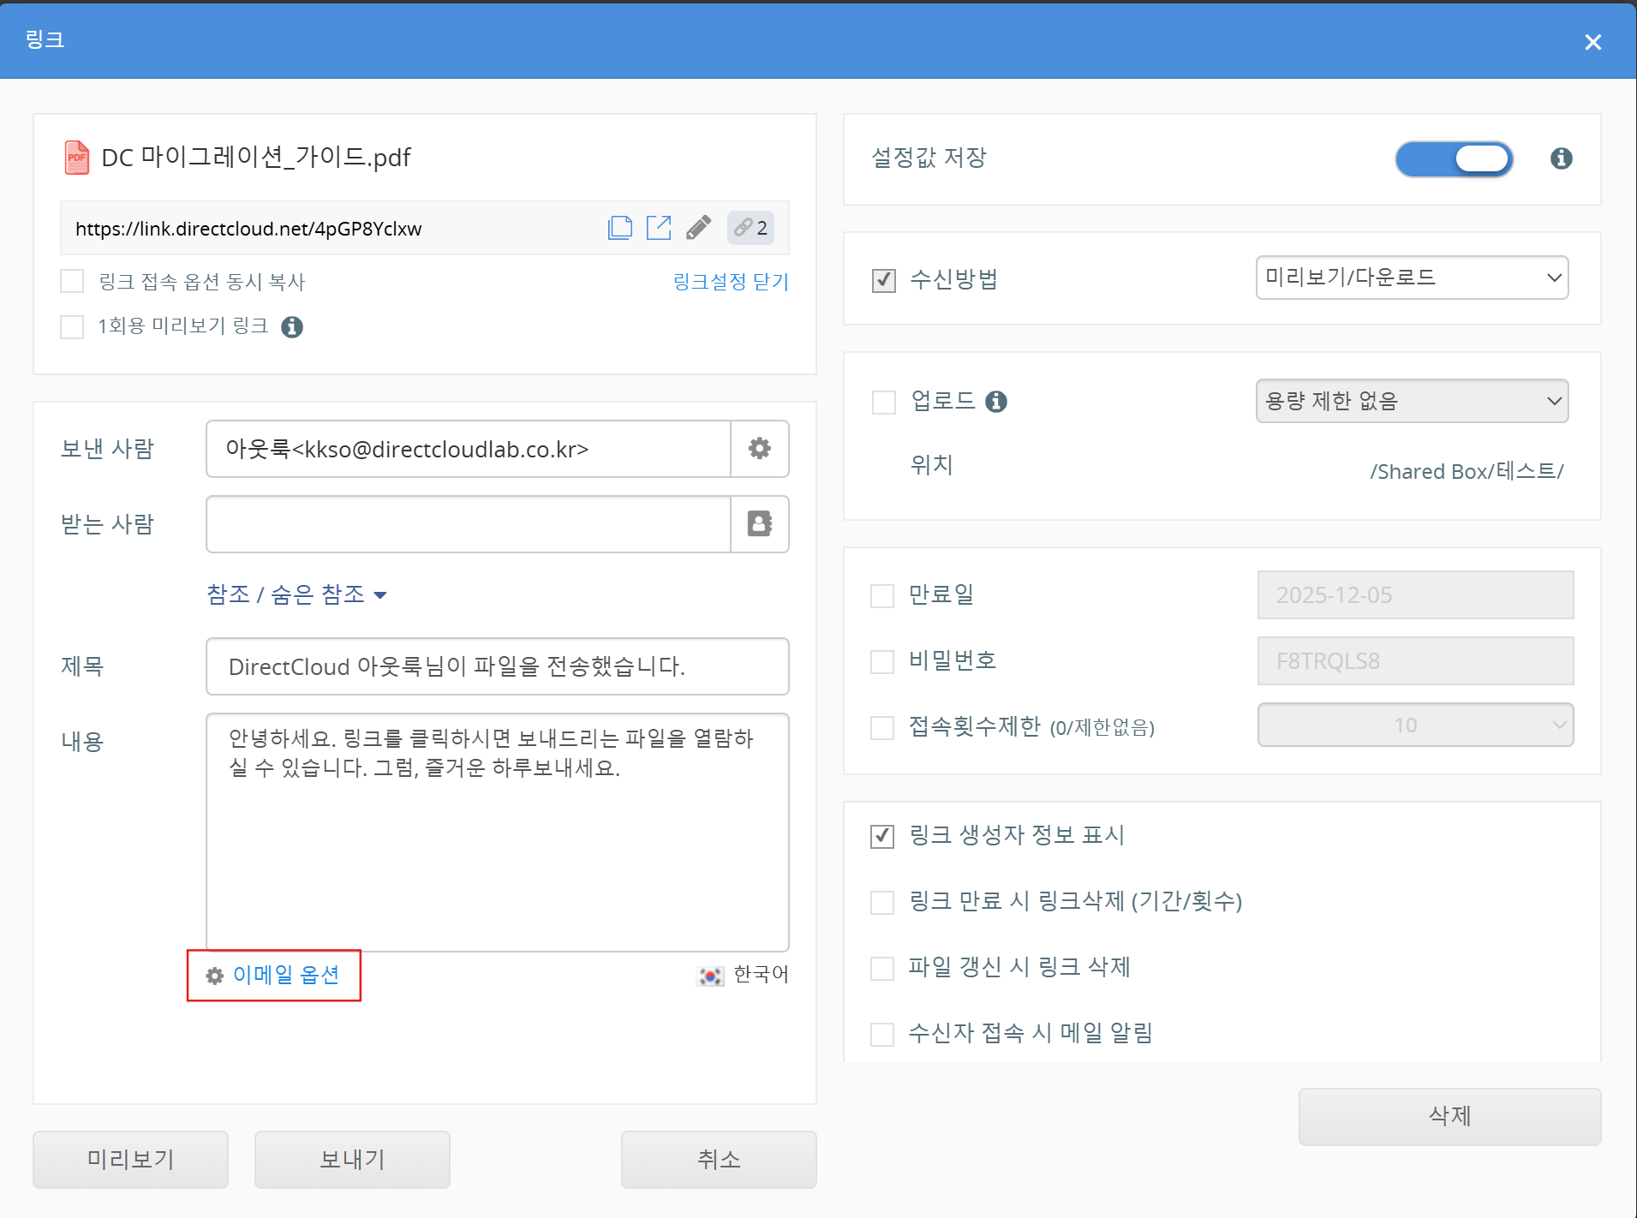Show info for one-time preview link

[292, 327]
